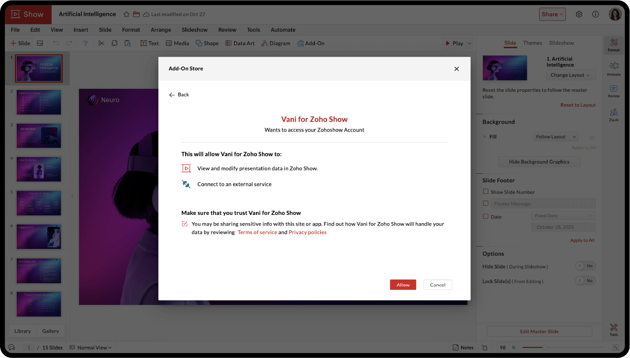Open the user profile avatar

615,14
